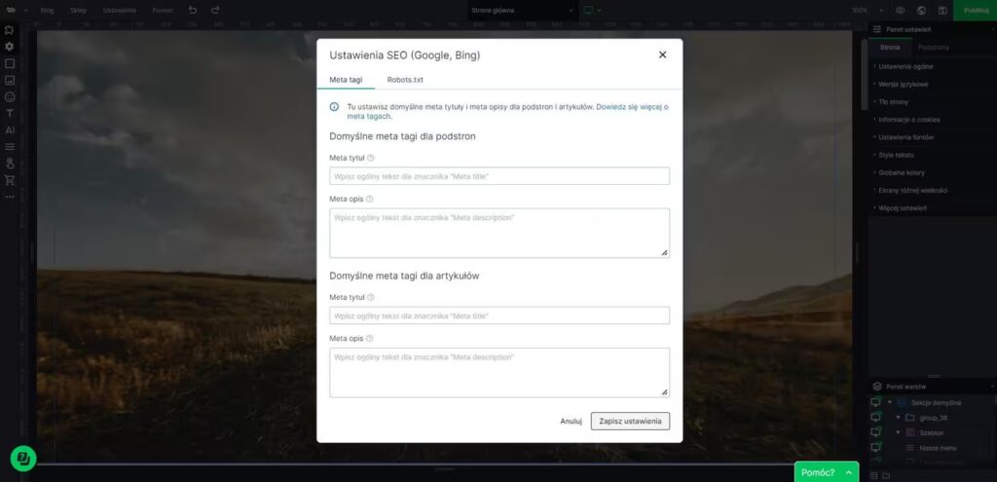
Task: Open the page selector dropdown Strona główna
Action: point(522,10)
